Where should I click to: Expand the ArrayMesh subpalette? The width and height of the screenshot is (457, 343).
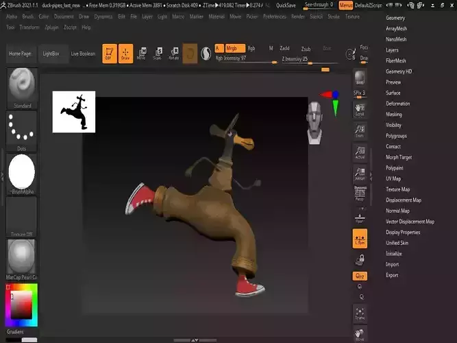click(x=397, y=29)
